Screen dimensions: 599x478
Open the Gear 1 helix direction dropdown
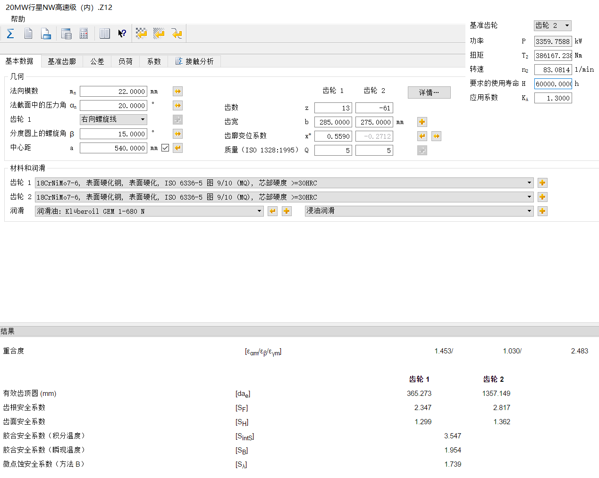click(x=113, y=119)
